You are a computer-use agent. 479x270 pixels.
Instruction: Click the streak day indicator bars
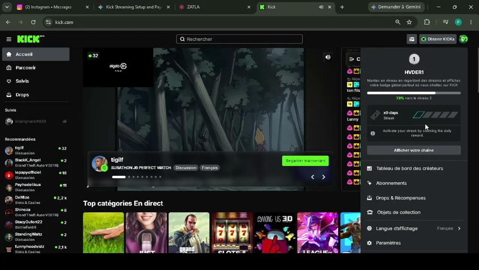click(x=436, y=115)
